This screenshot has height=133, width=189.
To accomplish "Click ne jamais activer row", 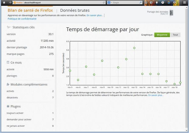I will 30,126.
